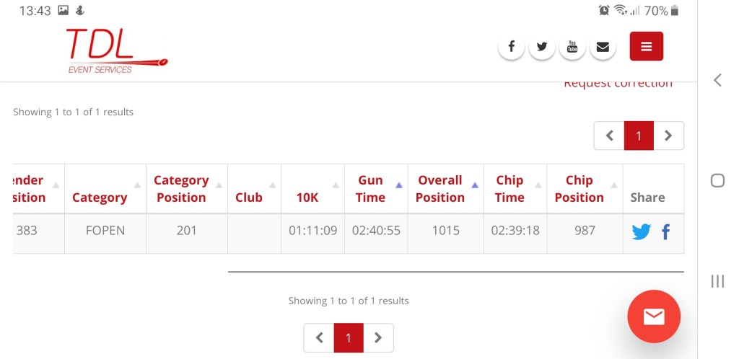Share result on Twitter
The width and height of the screenshot is (739, 359).
tap(641, 231)
